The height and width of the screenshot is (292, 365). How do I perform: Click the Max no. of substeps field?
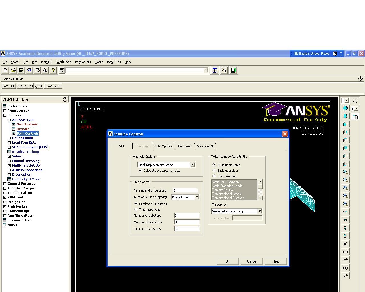[x=187, y=222]
